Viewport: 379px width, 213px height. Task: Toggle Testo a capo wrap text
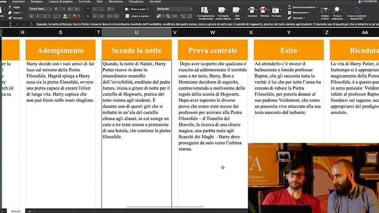click(x=137, y=9)
